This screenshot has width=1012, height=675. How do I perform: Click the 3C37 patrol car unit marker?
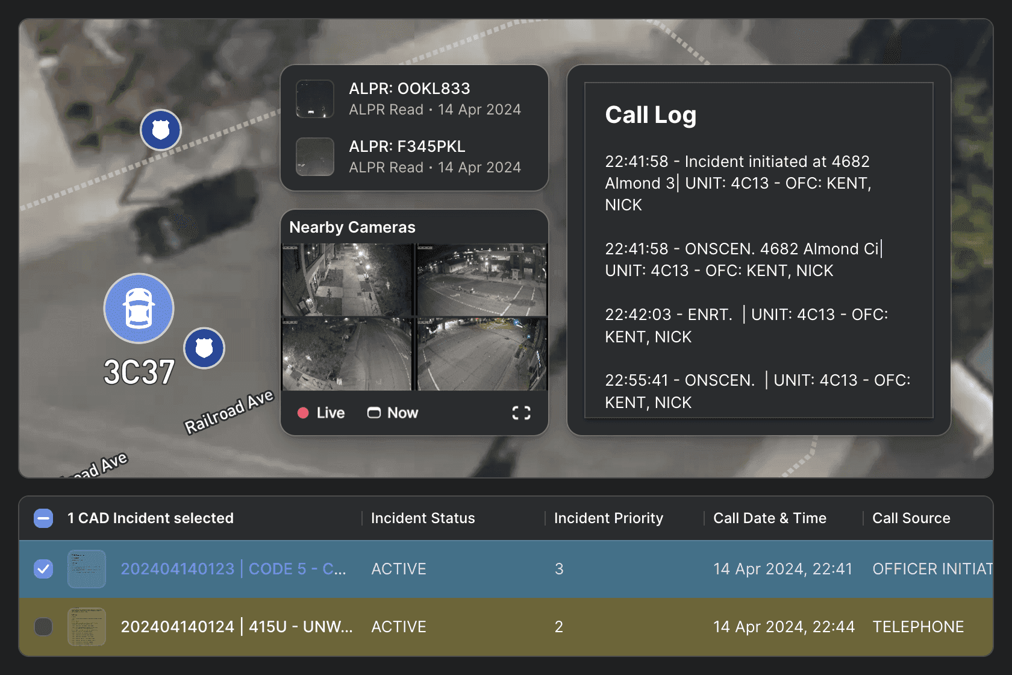pos(139,309)
